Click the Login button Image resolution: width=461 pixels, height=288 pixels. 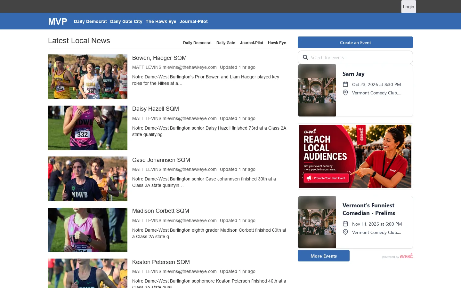click(x=408, y=7)
